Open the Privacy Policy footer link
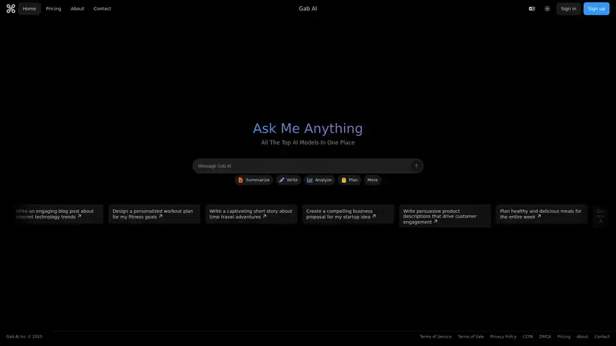The width and height of the screenshot is (616, 346). click(503, 336)
